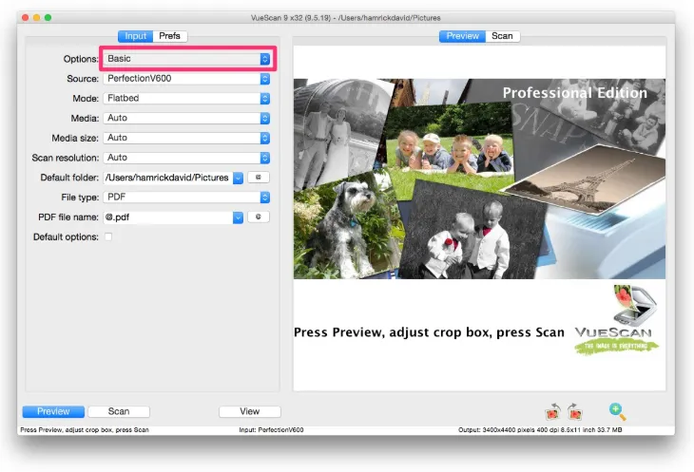Open the Scan resolution dropdown
Image resolution: width=694 pixels, height=472 pixels.
click(186, 158)
